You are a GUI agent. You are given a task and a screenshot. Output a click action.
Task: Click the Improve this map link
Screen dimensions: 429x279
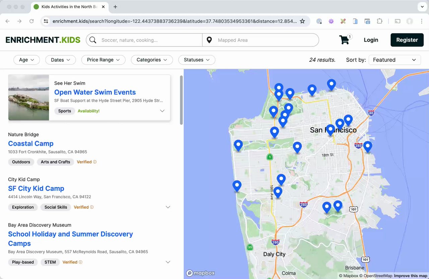(411, 276)
